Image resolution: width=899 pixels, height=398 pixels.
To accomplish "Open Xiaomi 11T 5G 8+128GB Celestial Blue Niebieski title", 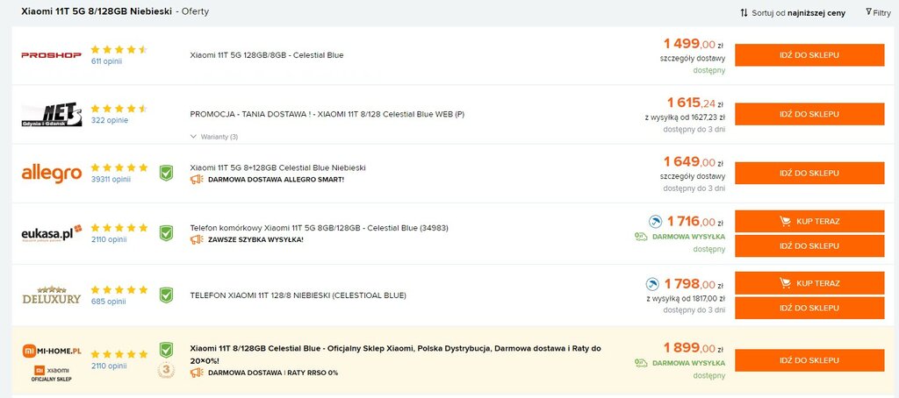I will (277, 167).
